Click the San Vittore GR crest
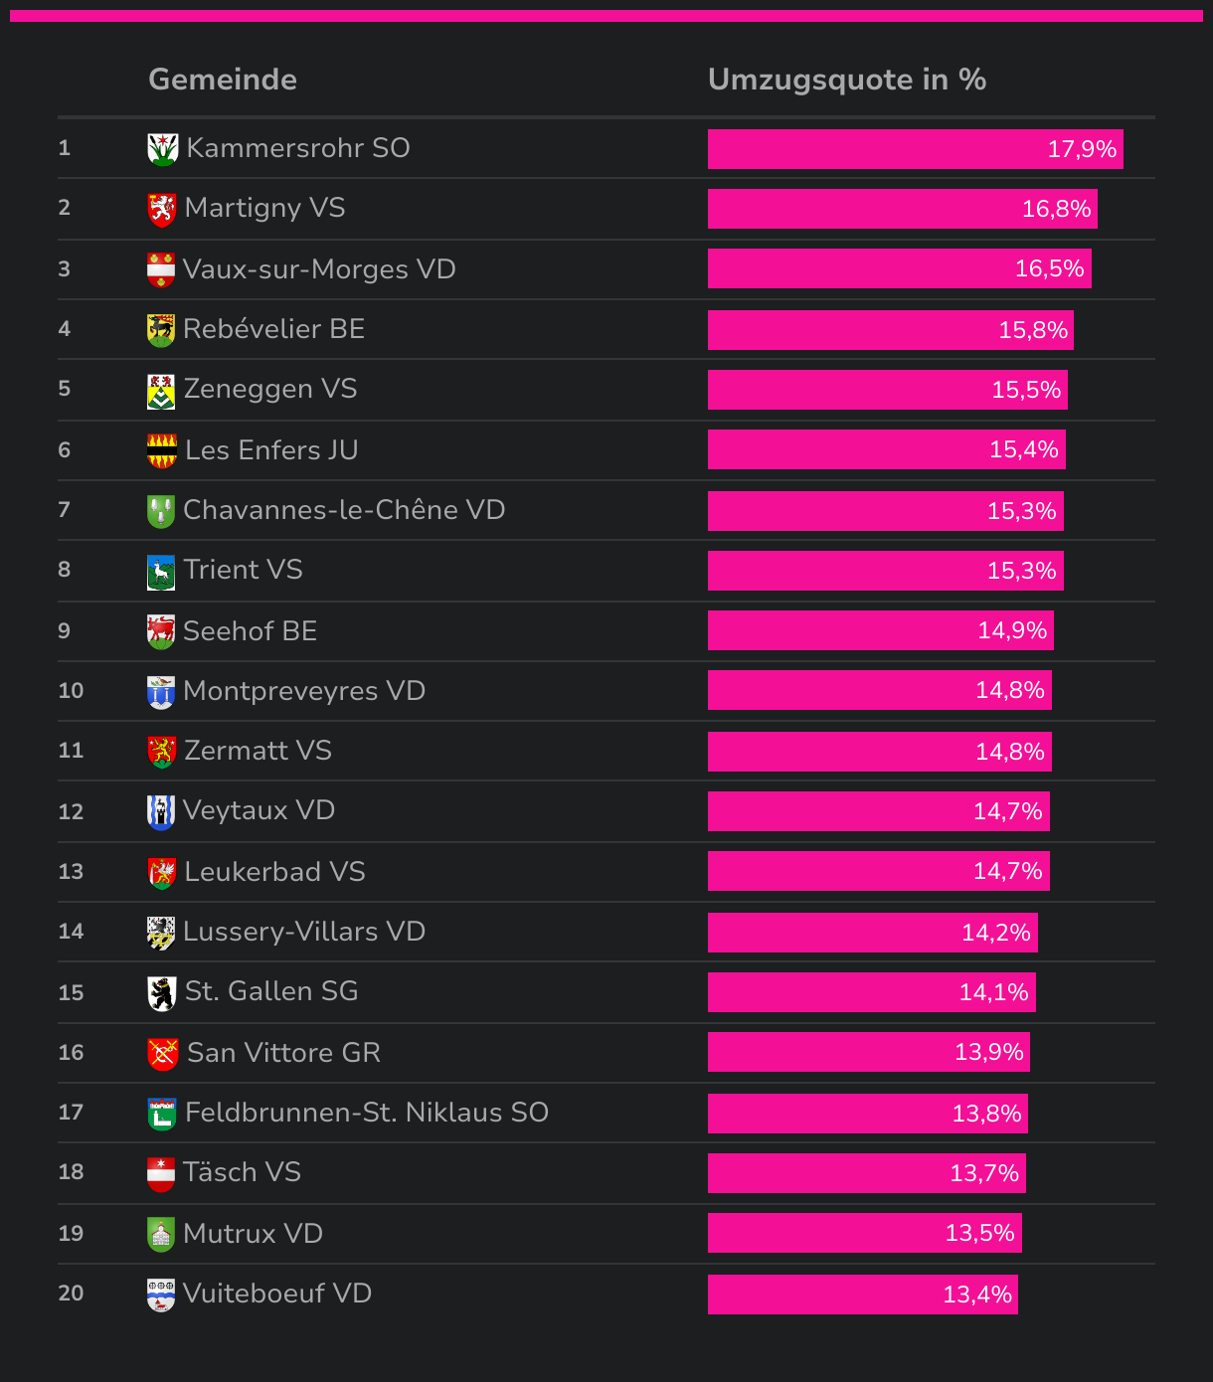 (x=162, y=1054)
